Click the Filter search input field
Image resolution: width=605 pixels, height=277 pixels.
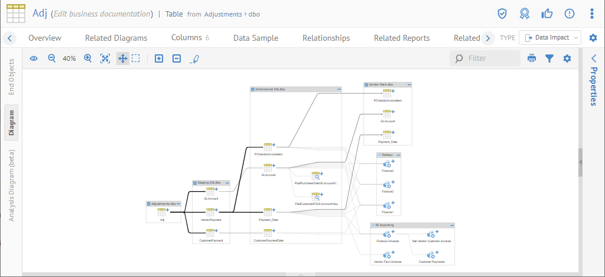click(x=490, y=58)
